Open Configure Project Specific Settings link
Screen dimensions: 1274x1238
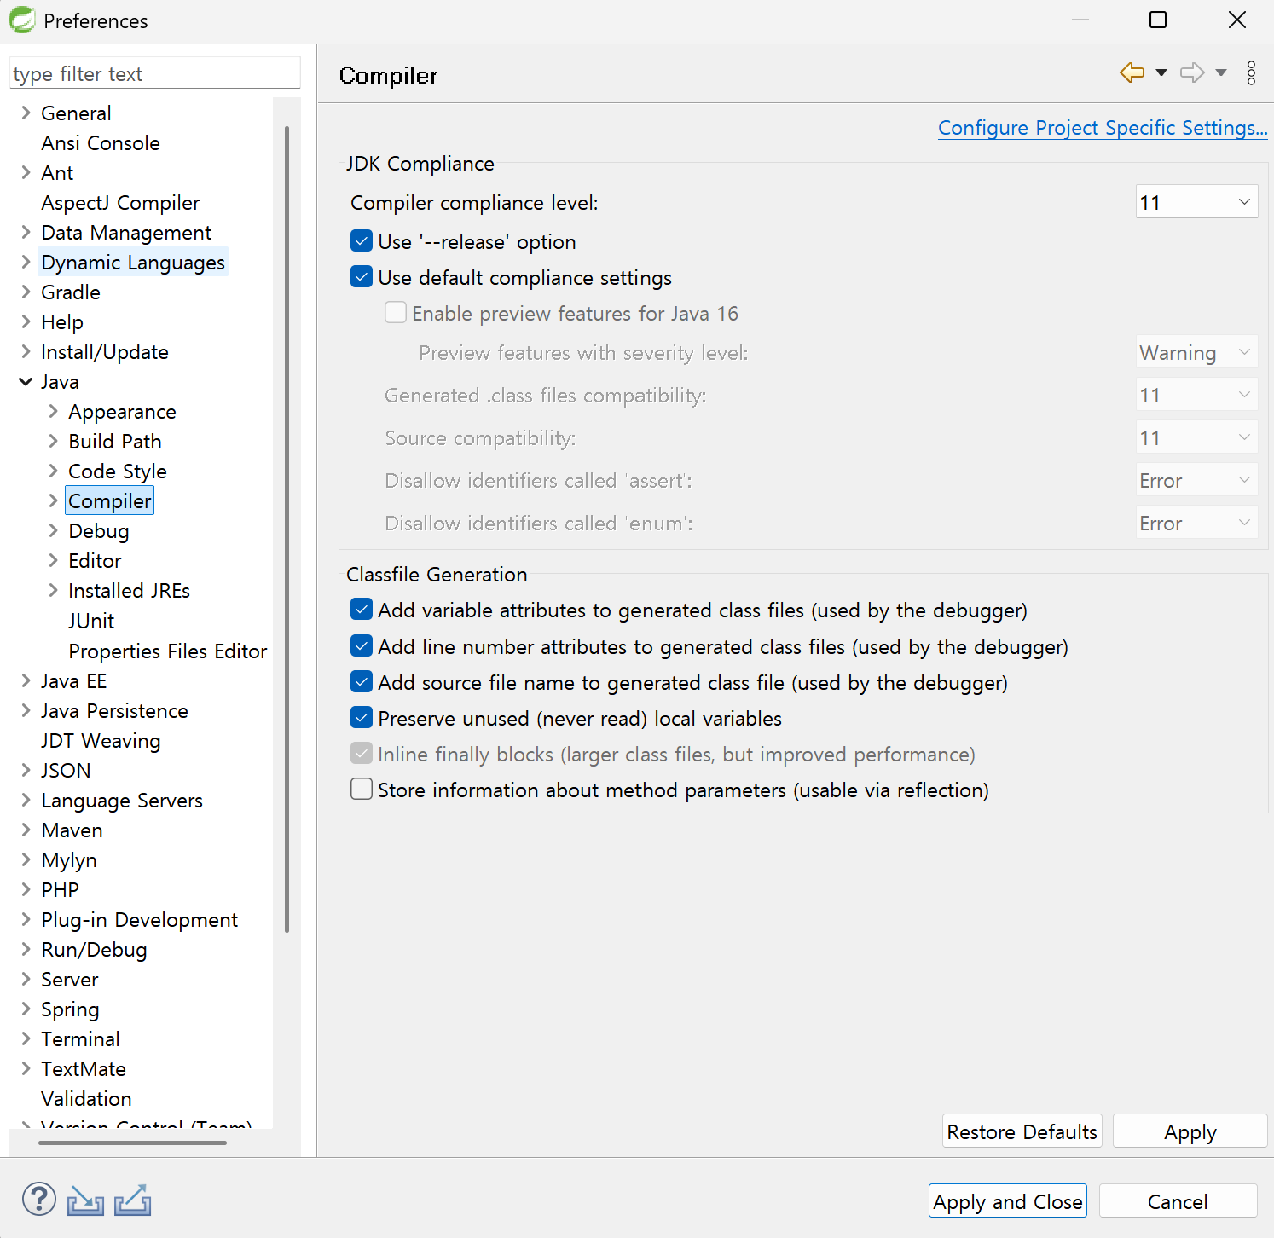tap(1103, 128)
